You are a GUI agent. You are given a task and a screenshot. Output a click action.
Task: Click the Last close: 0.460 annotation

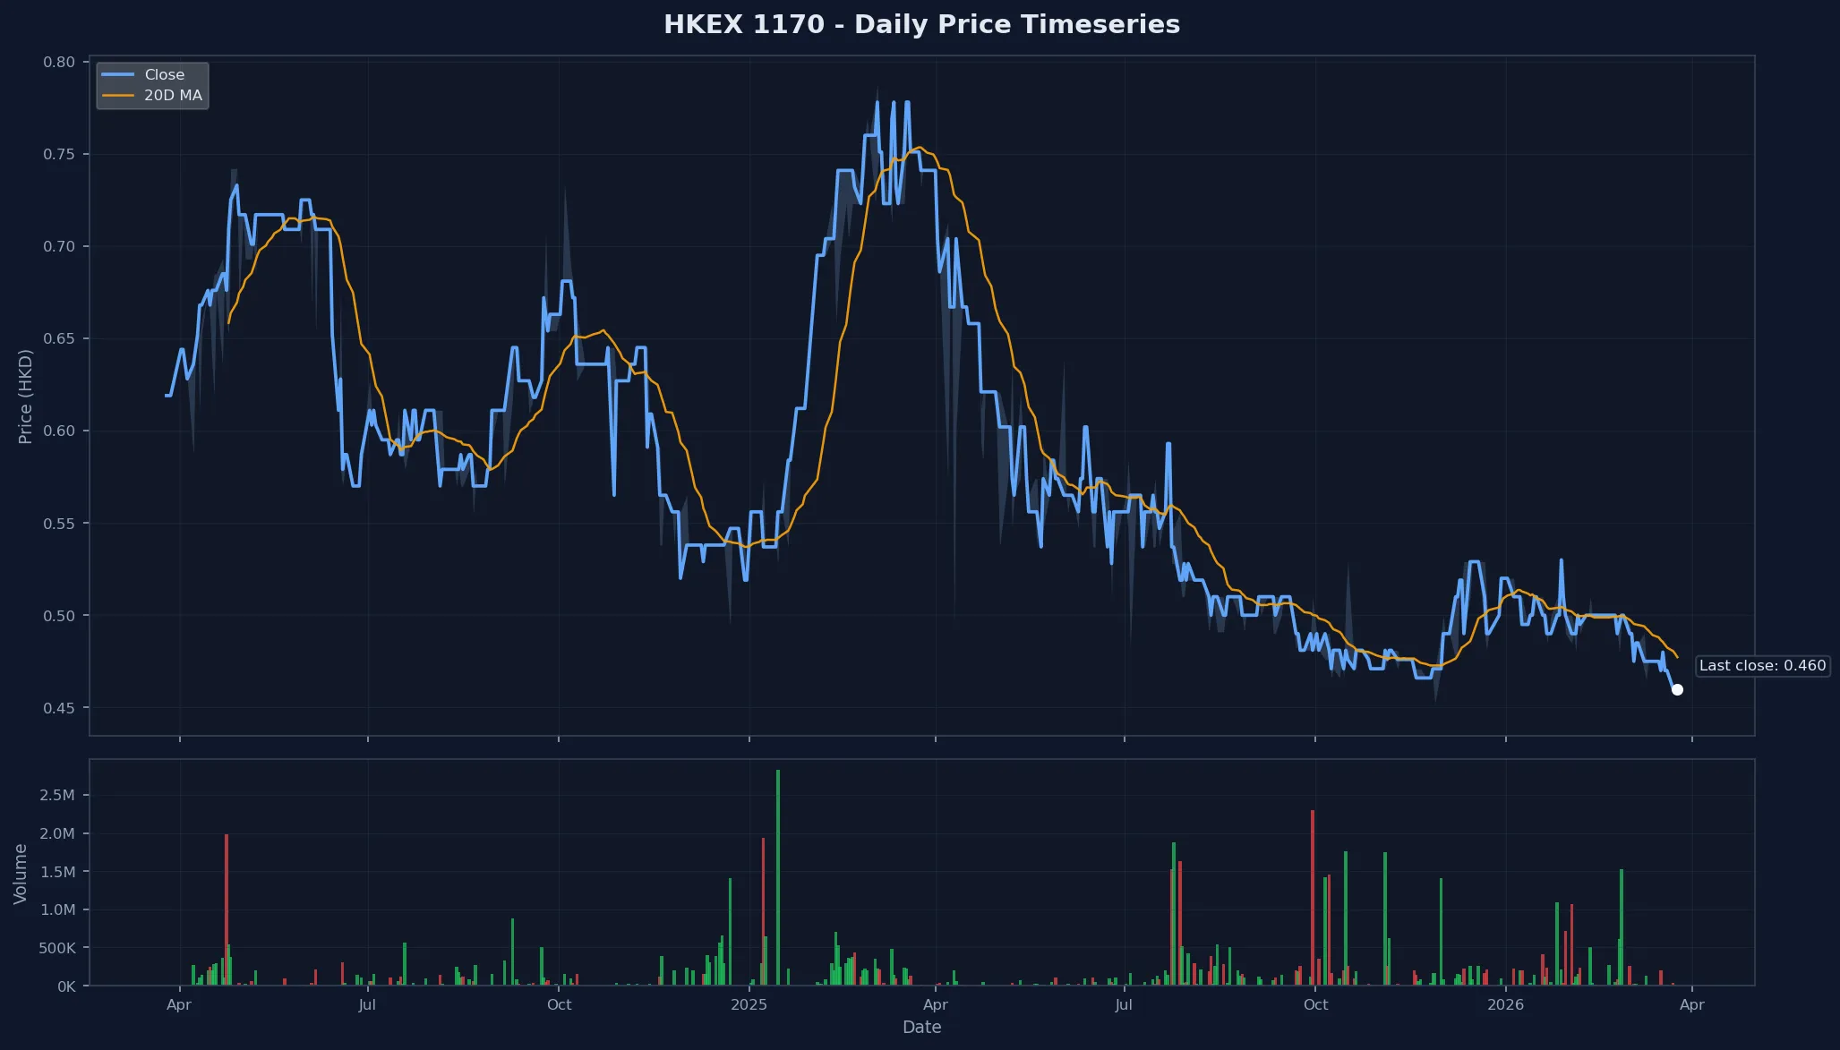(x=1762, y=665)
